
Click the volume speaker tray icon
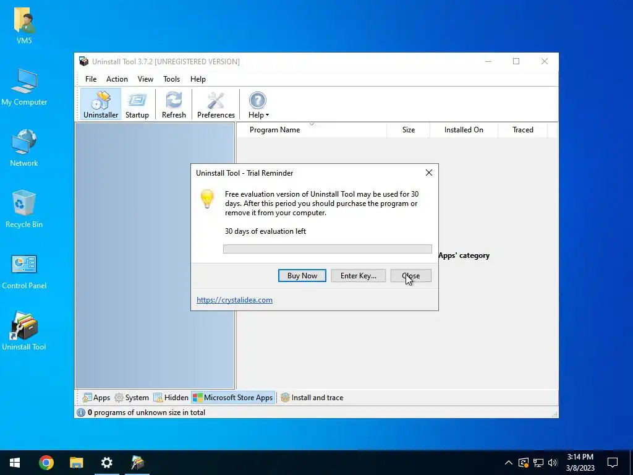coord(553,463)
